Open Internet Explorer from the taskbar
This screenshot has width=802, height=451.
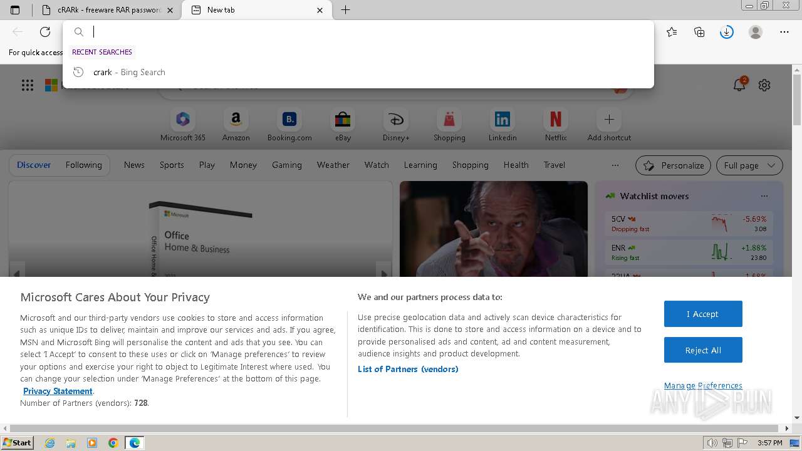point(50,443)
